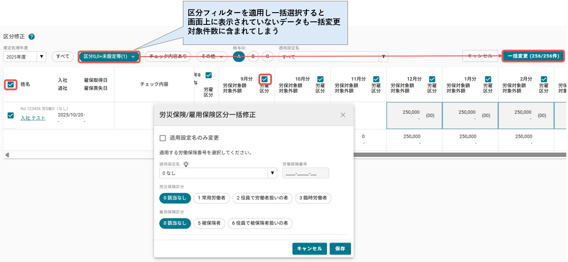The width and height of the screenshot is (568, 262).
Task: Toggle the 1月分 column checkbox
Action: [488, 79]
